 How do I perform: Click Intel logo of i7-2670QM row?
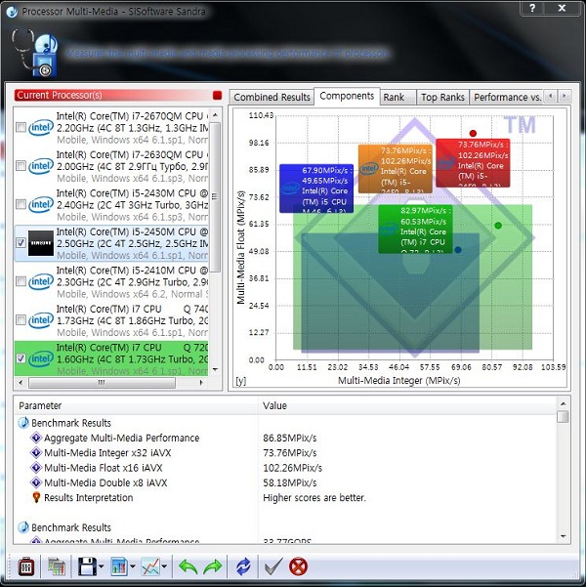tap(41, 127)
